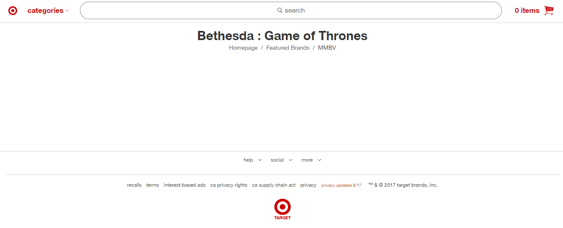Open the ca privacy rights link
The width and height of the screenshot is (563, 228).
click(x=229, y=185)
